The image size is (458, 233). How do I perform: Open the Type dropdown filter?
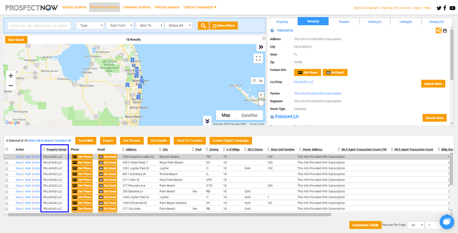coord(90,26)
